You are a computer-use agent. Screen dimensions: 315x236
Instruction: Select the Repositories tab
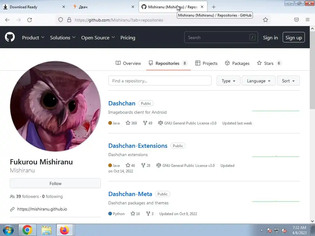pyautogui.click(x=168, y=63)
